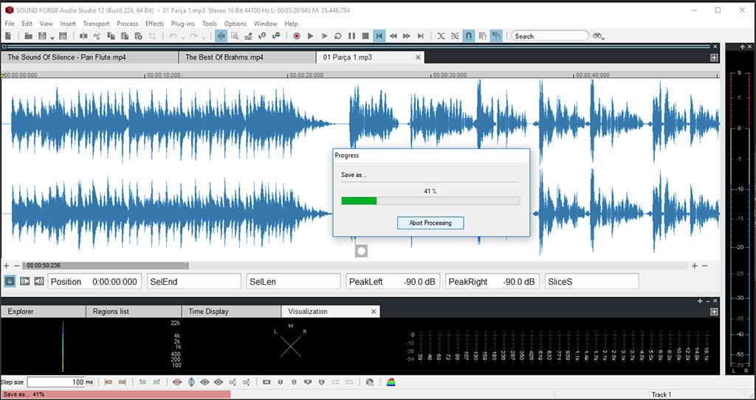Expand the track window plus icon
Screen dimensions: 756x400
(714, 58)
